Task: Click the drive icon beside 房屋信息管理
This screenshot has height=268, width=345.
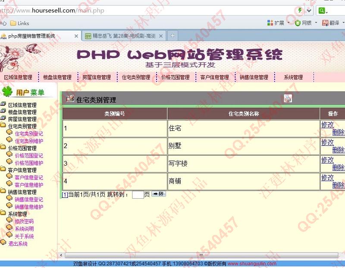Action: [3, 118]
